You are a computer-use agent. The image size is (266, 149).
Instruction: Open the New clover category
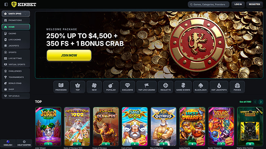pyautogui.click(x=94, y=87)
